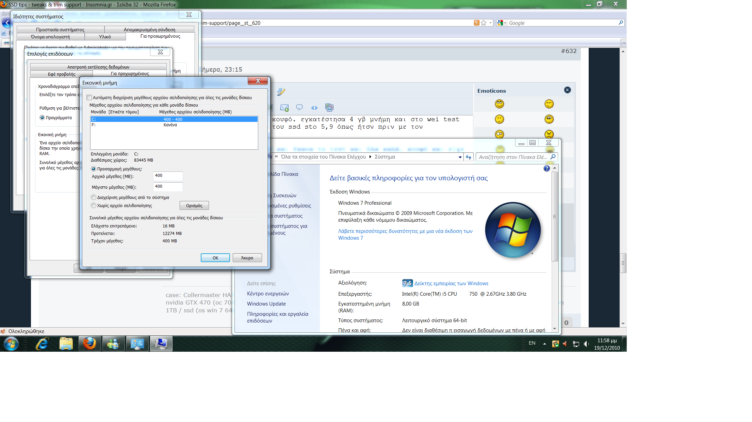The width and height of the screenshot is (752, 422).
Task: Open the Firefox tab list dropdown
Action: point(623,43)
